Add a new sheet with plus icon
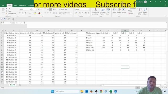168x94 pixels. [20, 85]
